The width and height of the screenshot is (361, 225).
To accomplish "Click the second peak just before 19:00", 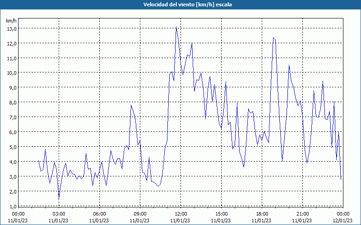I will (273, 38).
